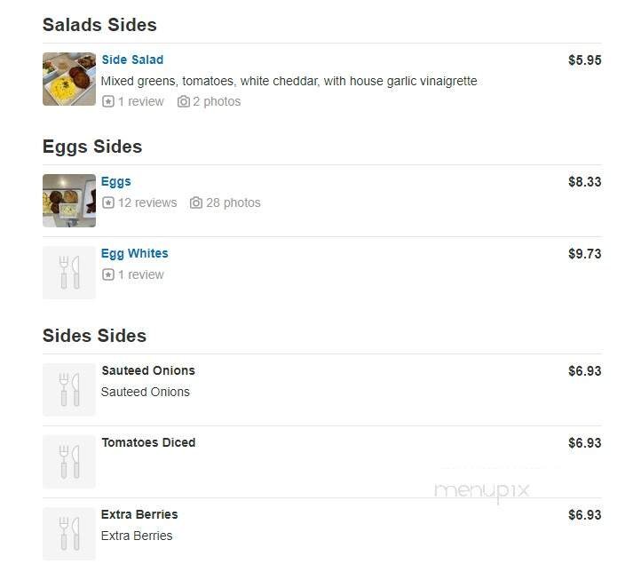Image resolution: width=641 pixels, height=564 pixels.
Task: Click the Eggs photo thumbnail
Action: (x=69, y=201)
